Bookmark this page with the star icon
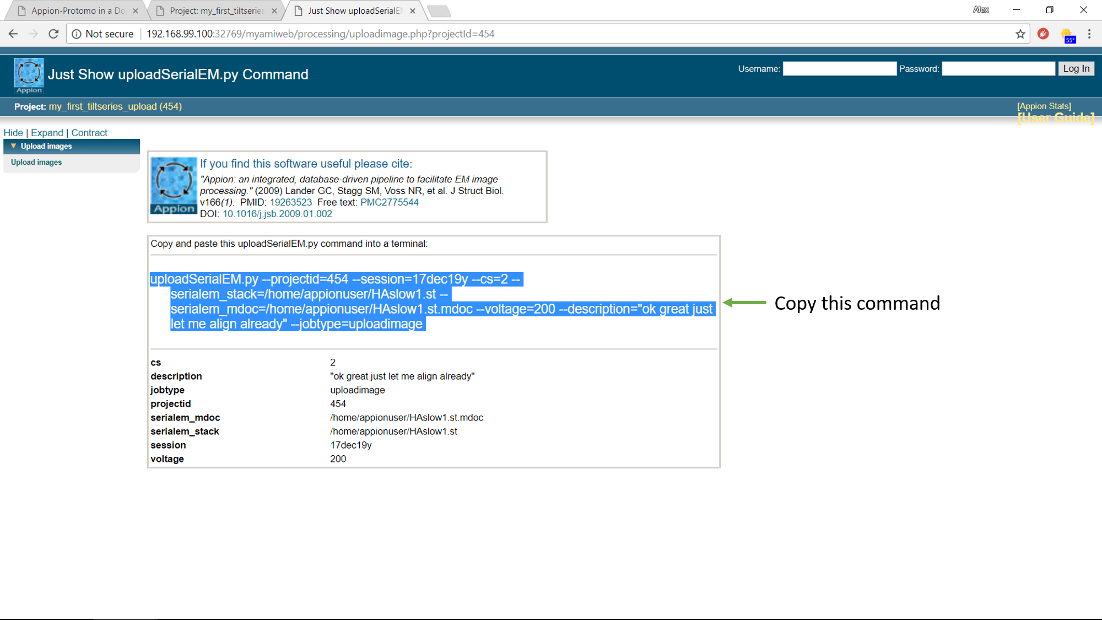 [1020, 34]
